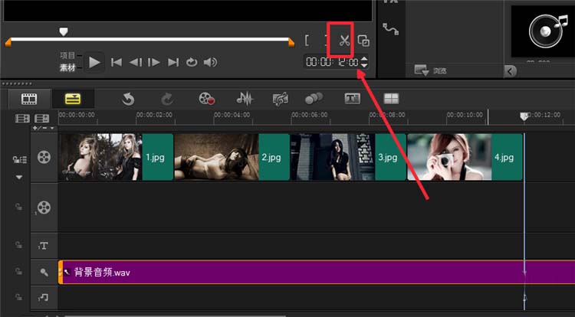Set mark-out with the right bracket
This screenshot has width=575, height=317.
tap(325, 41)
